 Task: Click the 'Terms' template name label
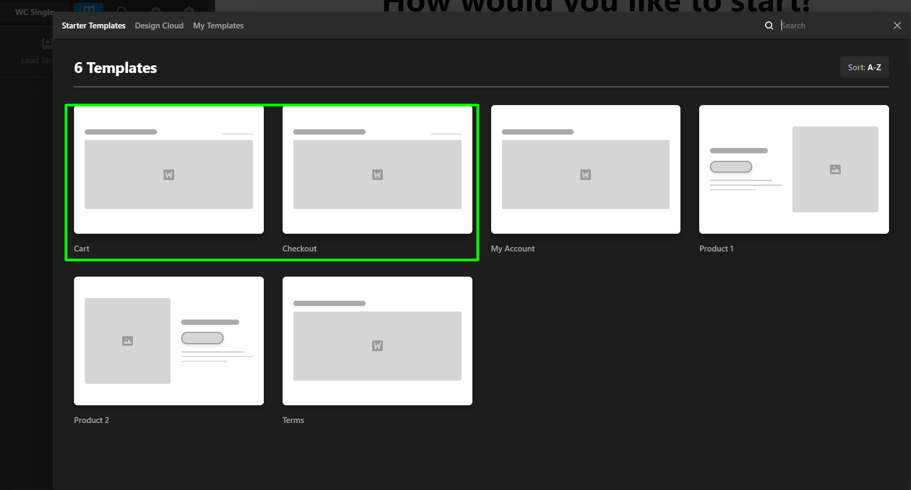coord(293,420)
